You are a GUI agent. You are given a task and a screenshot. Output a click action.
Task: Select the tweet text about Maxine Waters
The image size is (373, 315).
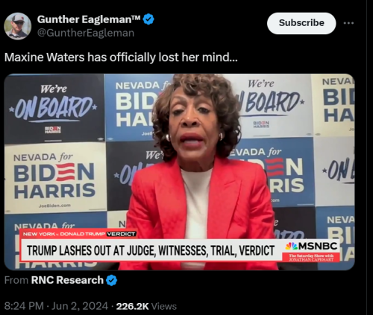click(x=121, y=57)
